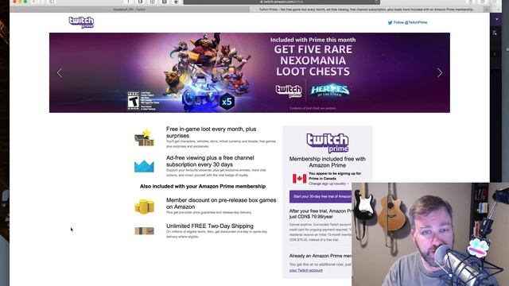
Task: Open the Nexomania loot chests banner
Action: tap(249, 72)
